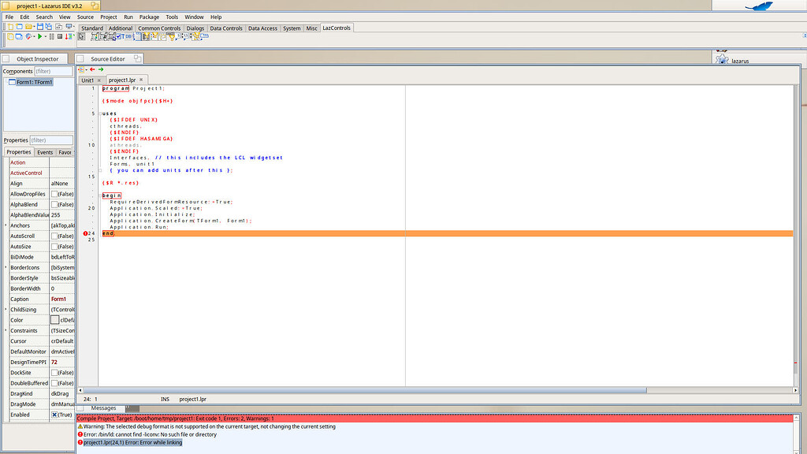The height and width of the screenshot is (454, 807).
Task: Open a file with the open-folder toolbar icon
Action: 30,26
